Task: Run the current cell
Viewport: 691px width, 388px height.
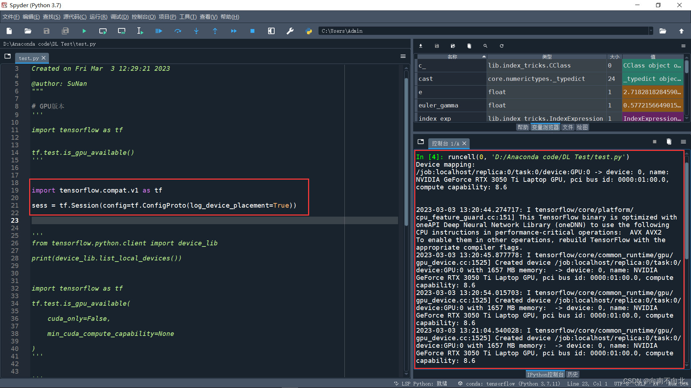Action: [103, 31]
